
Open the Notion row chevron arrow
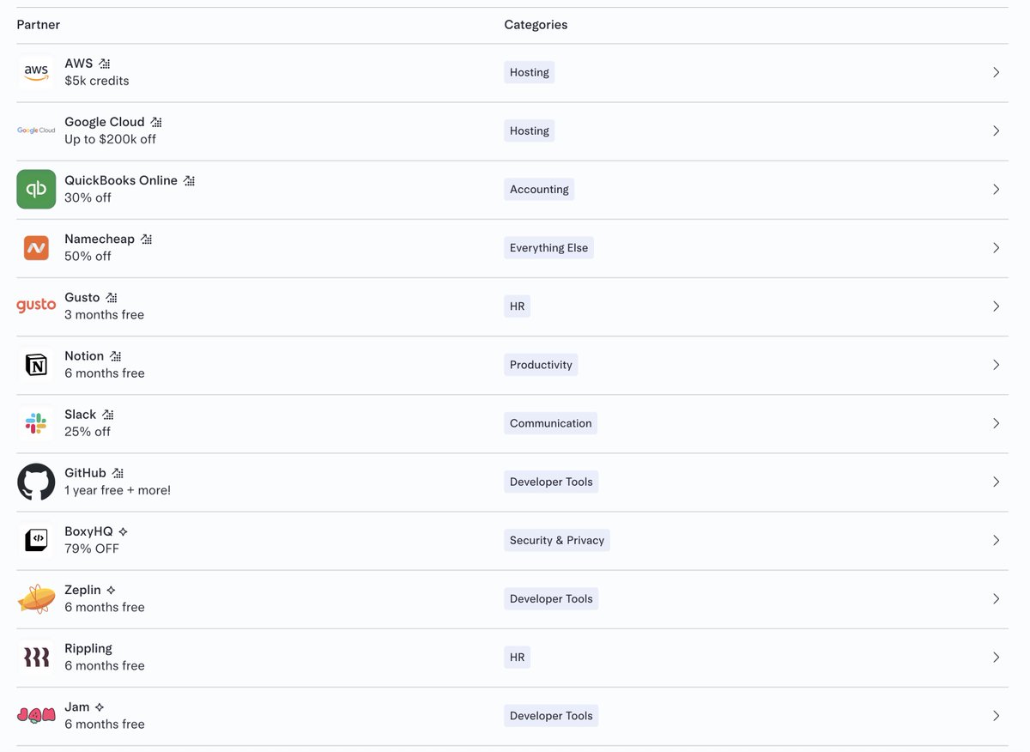(996, 365)
